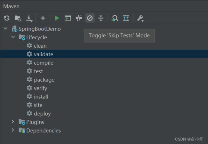This screenshot has height=144, width=208.
Task: Expand the Plugins folder
Action: coord(13,122)
